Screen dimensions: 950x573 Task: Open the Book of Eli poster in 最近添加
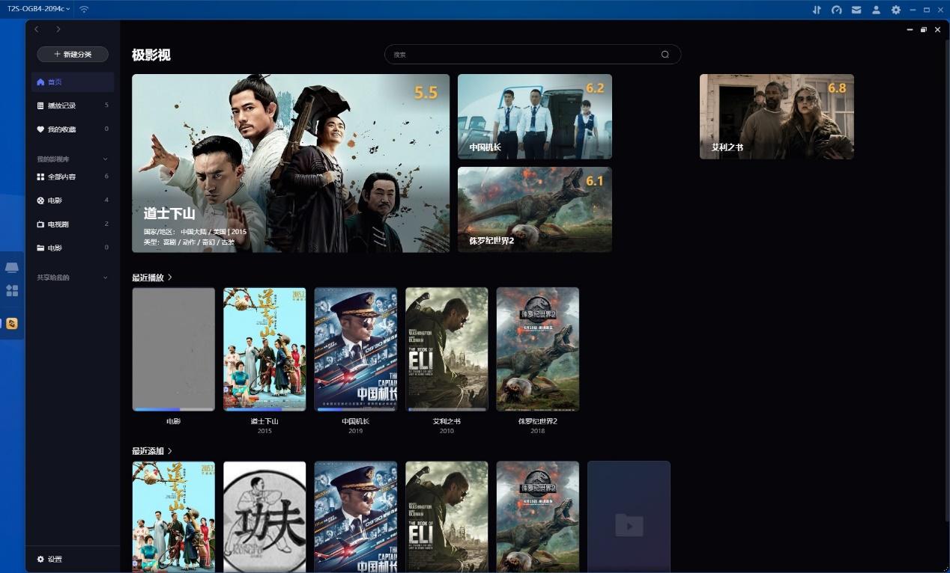pos(447,517)
